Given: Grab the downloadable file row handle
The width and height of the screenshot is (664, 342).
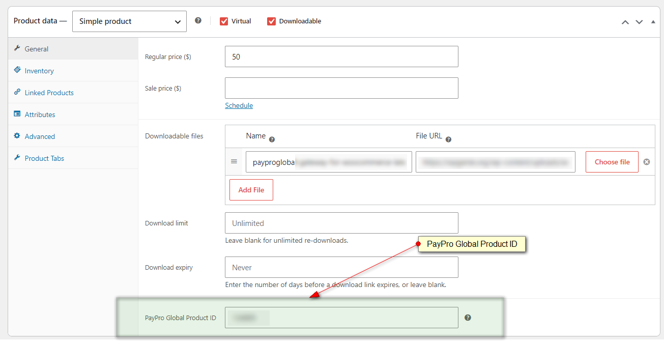Looking at the screenshot, I should (234, 161).
